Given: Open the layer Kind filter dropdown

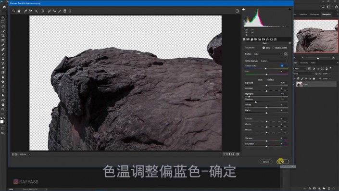Looking at the screenshot, I should 301,69.
